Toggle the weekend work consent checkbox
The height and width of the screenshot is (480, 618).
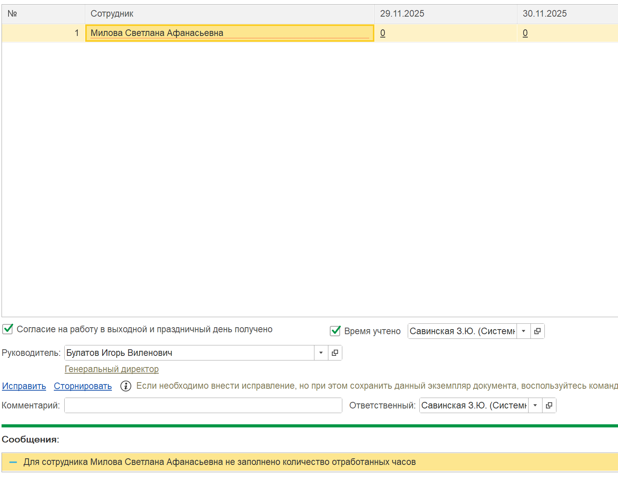pos(8,329)
